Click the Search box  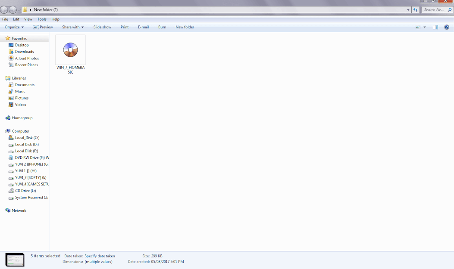tap(436, 9)
